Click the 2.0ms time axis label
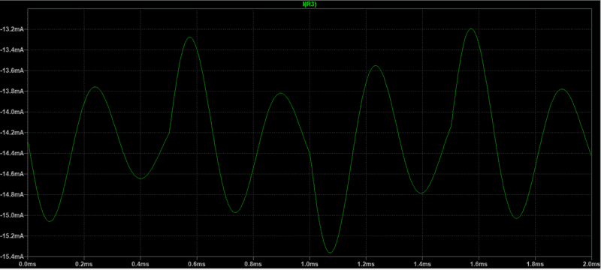Image resolution: width=601 pixels, height=270 pixels. click(x=591, y=265)
